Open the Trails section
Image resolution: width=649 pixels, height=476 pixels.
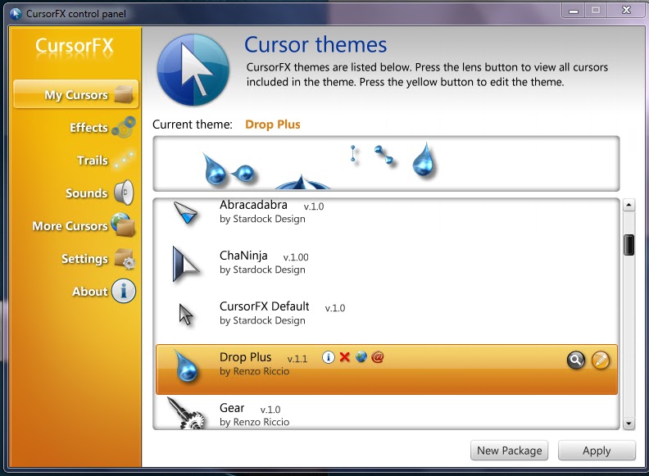pos(93,161)
